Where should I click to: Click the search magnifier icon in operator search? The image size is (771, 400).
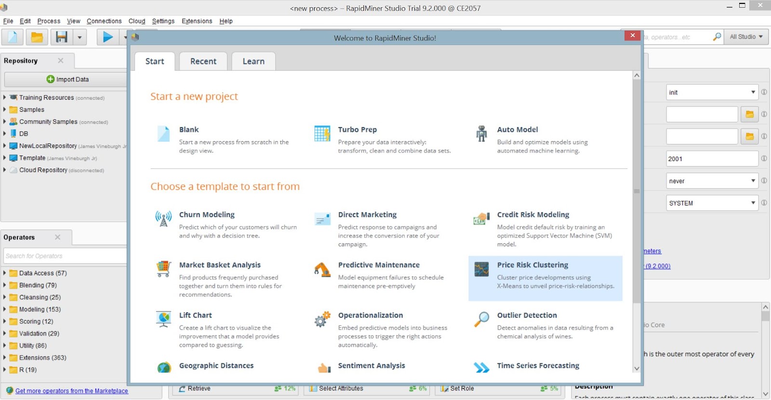717,37
